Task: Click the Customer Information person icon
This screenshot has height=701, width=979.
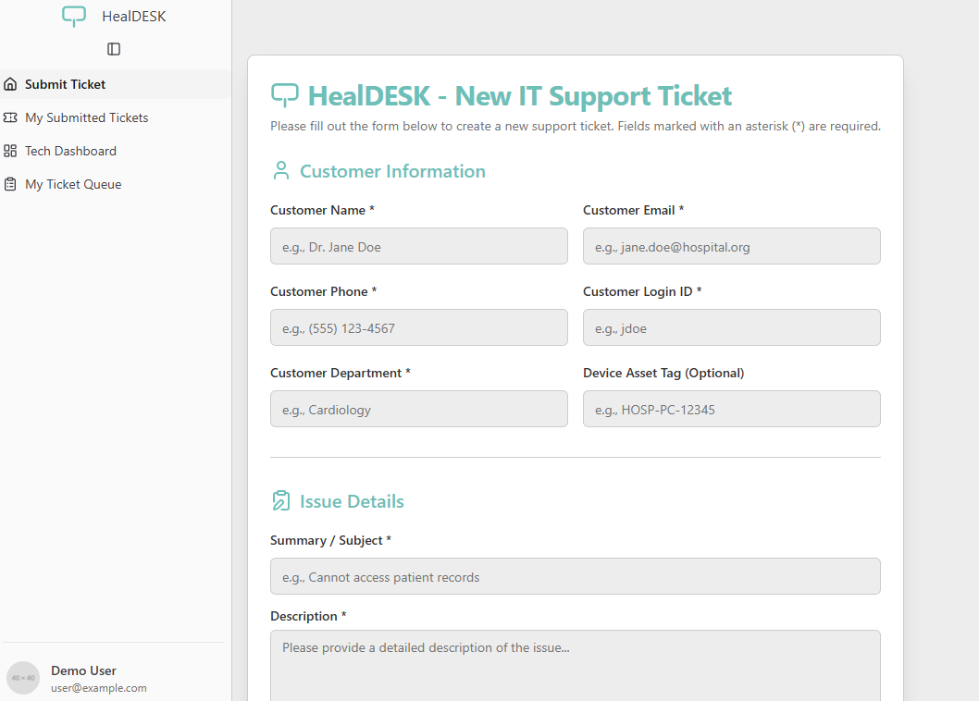Action: pos(281,171)
